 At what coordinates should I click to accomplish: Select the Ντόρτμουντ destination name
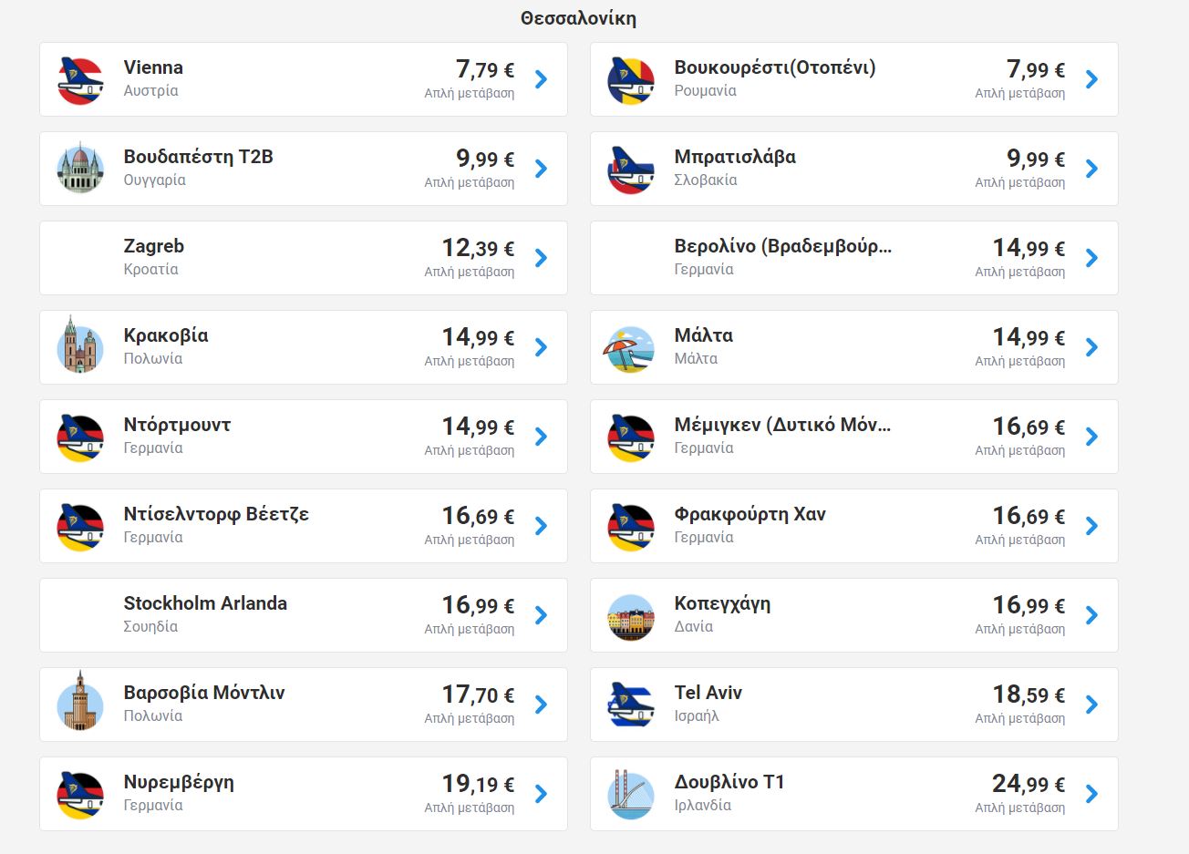[177, 425]
